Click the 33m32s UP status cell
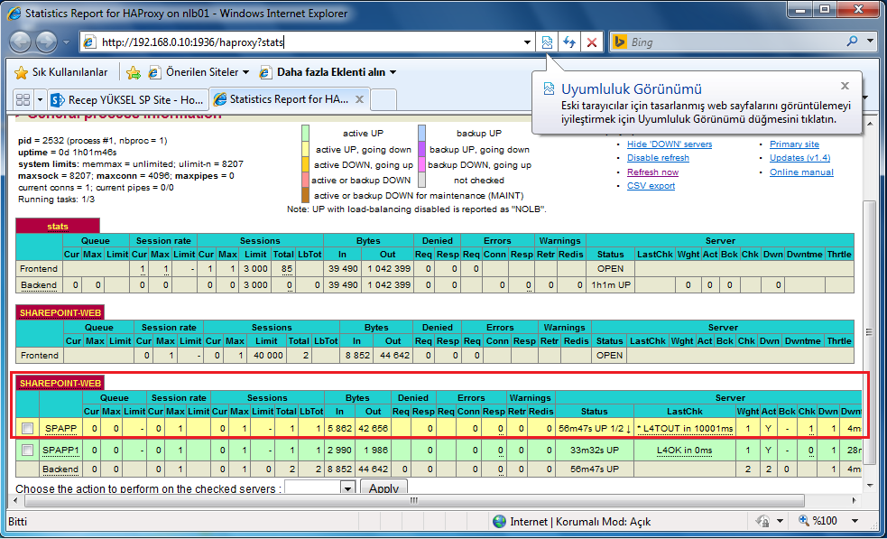This screenshot has width=887, height=539. coord(595,451)
